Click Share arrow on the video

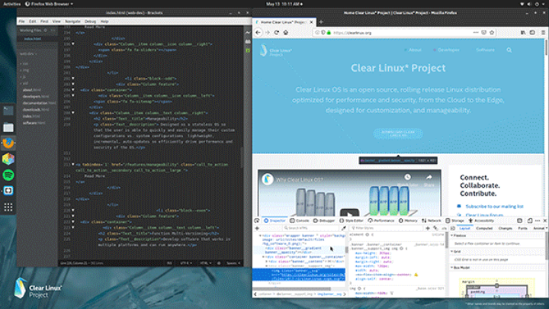[429, 177]
